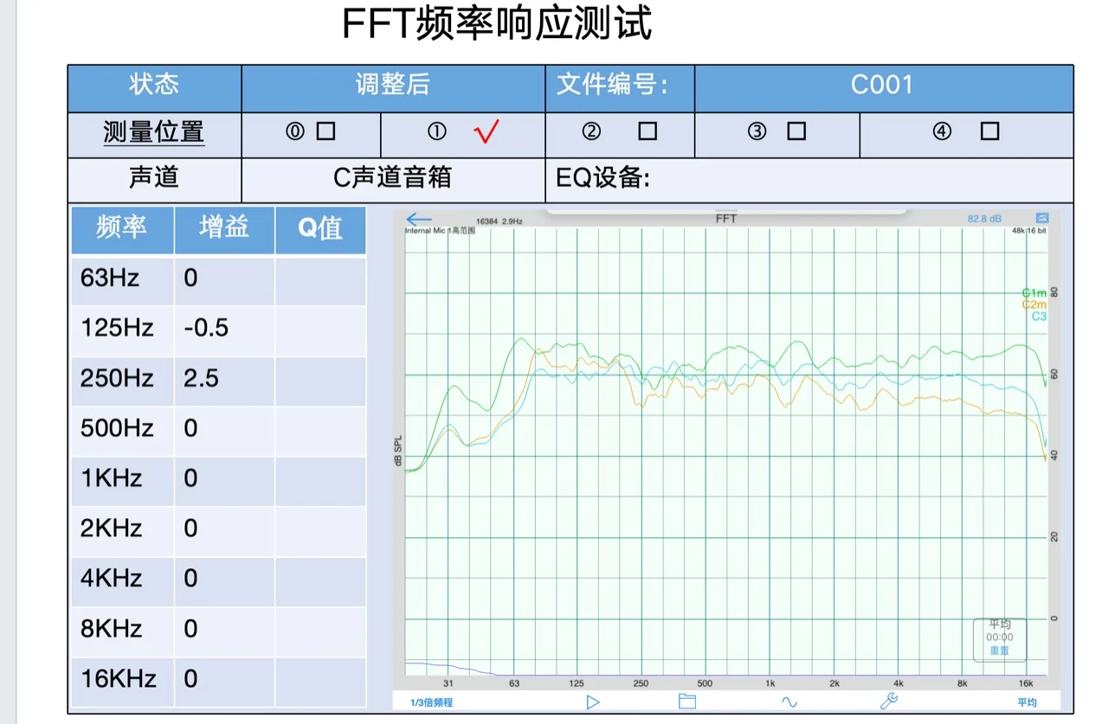
Task: Click the 16k mark on frequency axis
Action: point(1027,683)
